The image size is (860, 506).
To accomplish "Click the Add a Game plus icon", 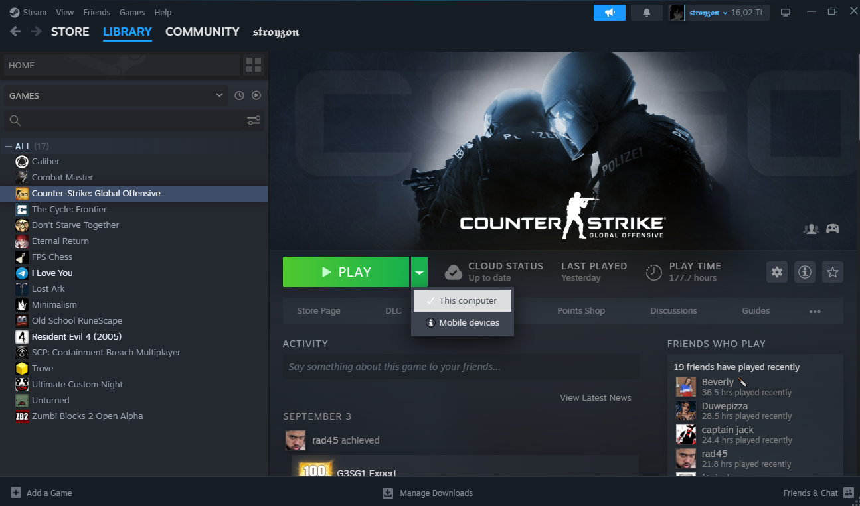I will point(15,493).
